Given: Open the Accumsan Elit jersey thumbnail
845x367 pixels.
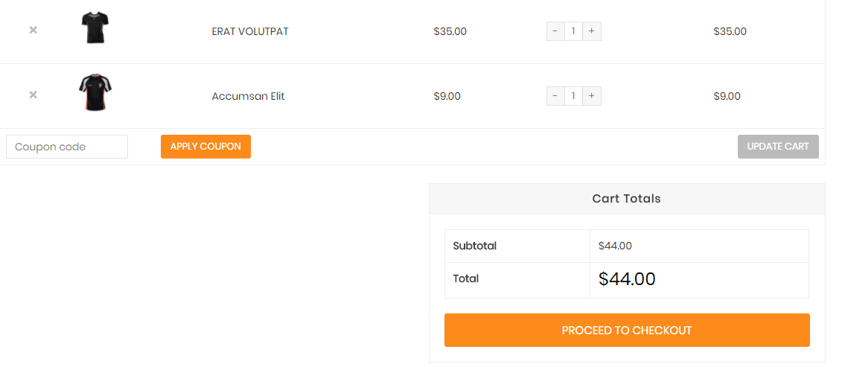Looking at the screenshot, I should pyautogui.click(x=95, y=93).
